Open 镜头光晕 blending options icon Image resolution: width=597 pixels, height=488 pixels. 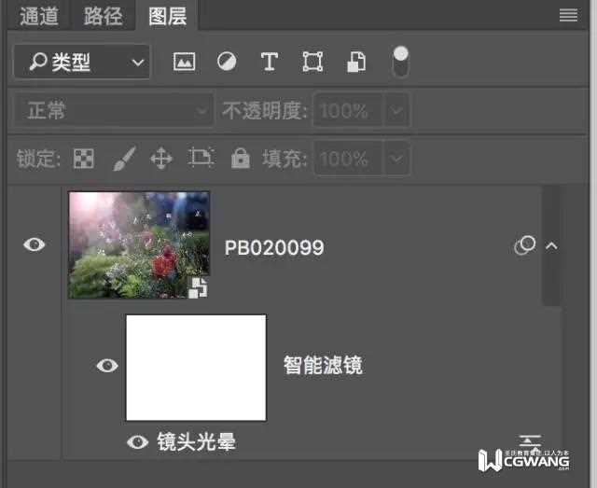[x=530, y=442]
